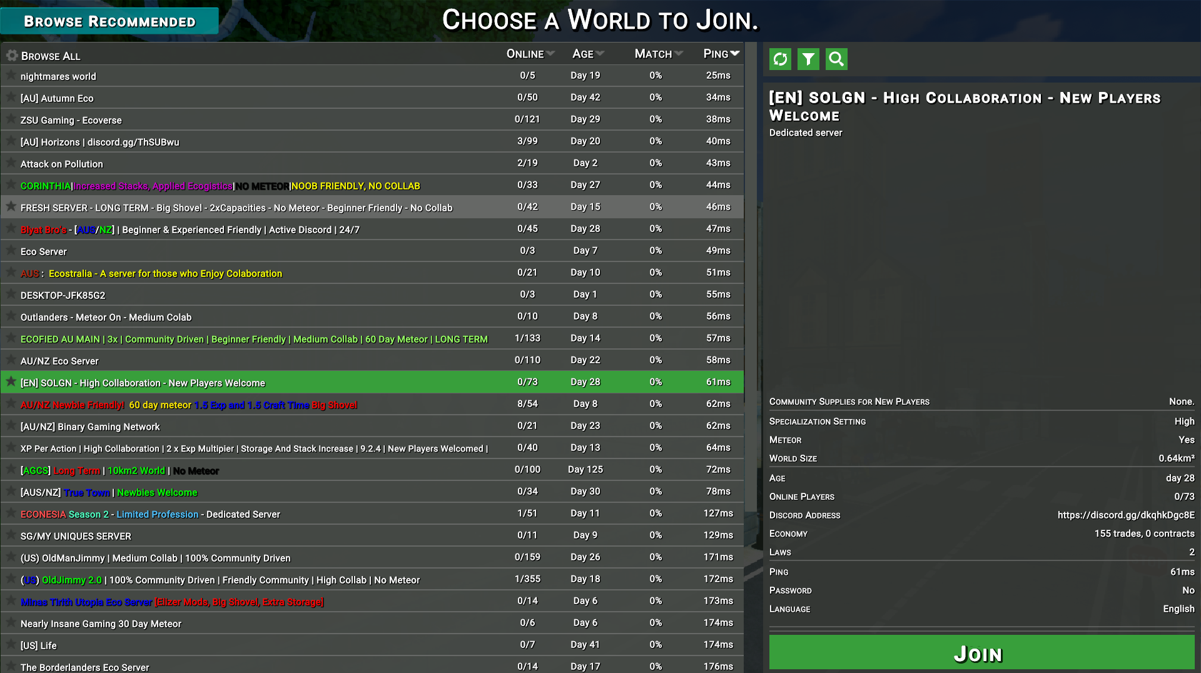Click the gear icon beside Browse All
The image size is (1201, 673).
click(11, 55)
